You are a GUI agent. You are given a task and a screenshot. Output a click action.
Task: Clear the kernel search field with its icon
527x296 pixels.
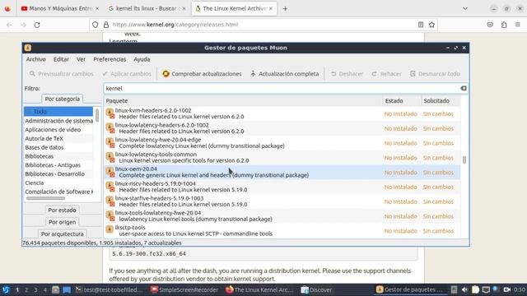coord(464,88)
